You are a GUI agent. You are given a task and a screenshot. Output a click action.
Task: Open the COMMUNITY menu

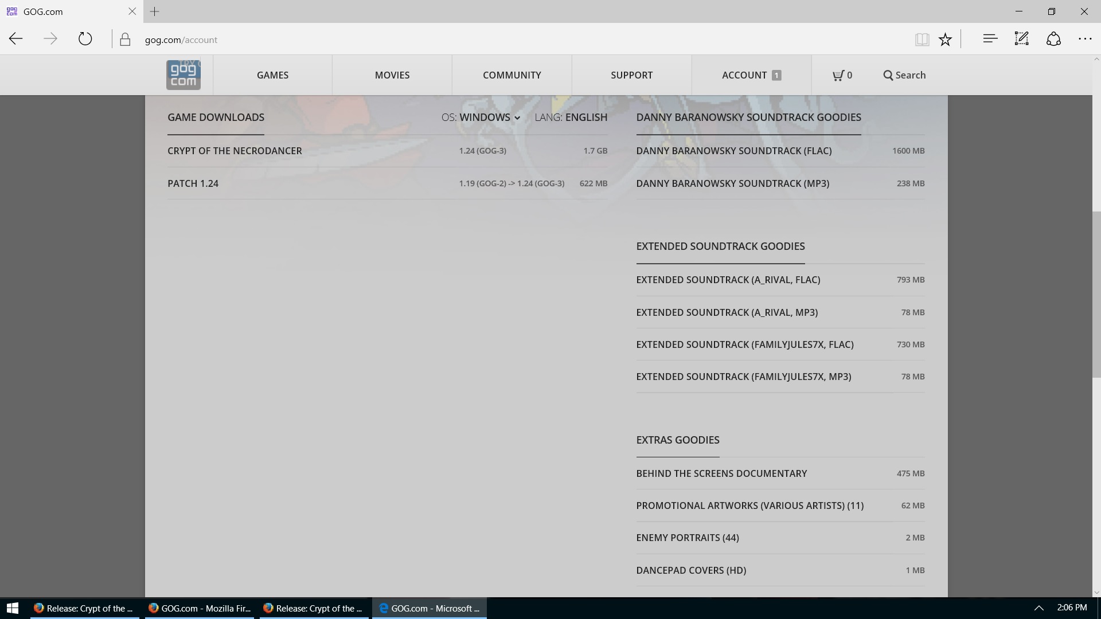512,75
